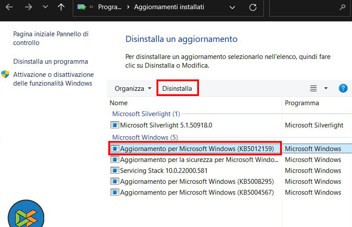Screen dimensions: 352x227
Task: Open the Organizza dropdown menu
Action: pos(133,89)
